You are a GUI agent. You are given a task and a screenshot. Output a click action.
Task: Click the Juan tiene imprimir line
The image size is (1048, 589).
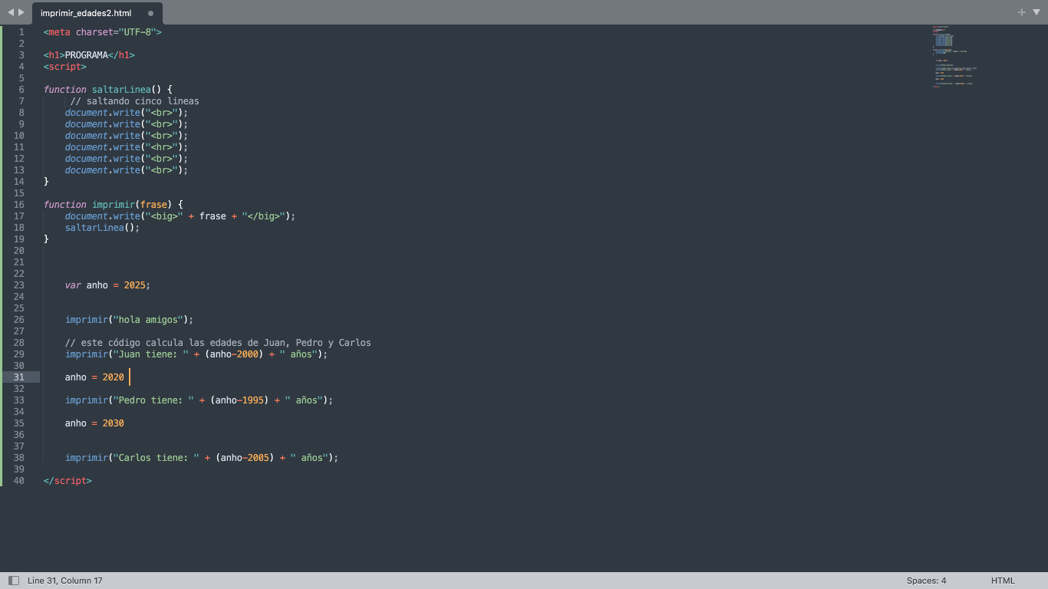click(196, 354)
